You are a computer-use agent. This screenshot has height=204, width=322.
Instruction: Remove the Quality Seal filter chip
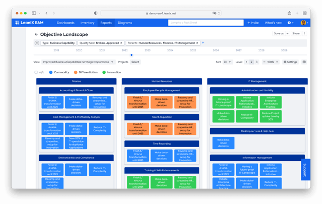121,43
